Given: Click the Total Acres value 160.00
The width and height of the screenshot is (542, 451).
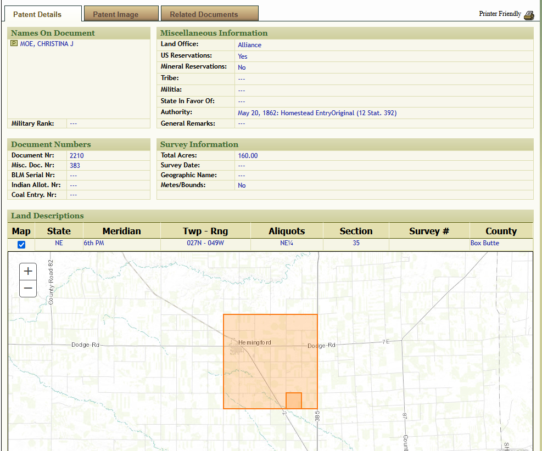Looking at the screenshot, I should coord(248,156).
